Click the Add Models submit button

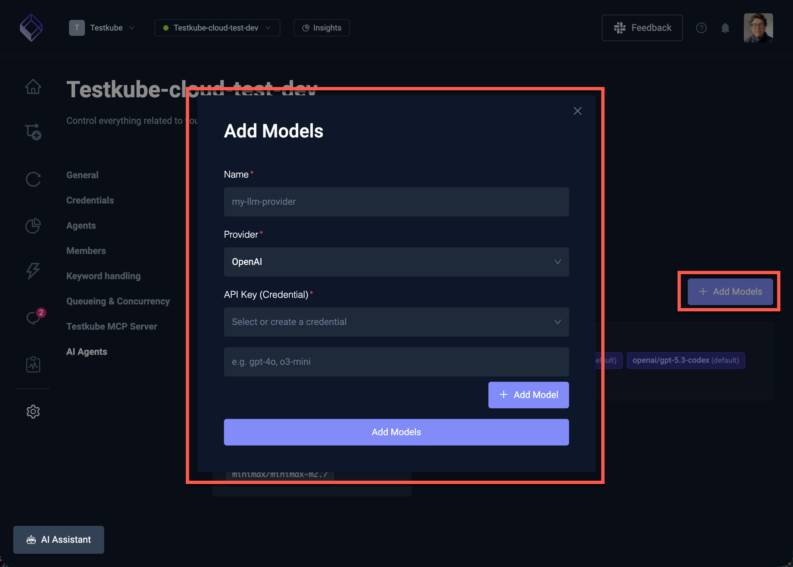[x=396, y=432]
